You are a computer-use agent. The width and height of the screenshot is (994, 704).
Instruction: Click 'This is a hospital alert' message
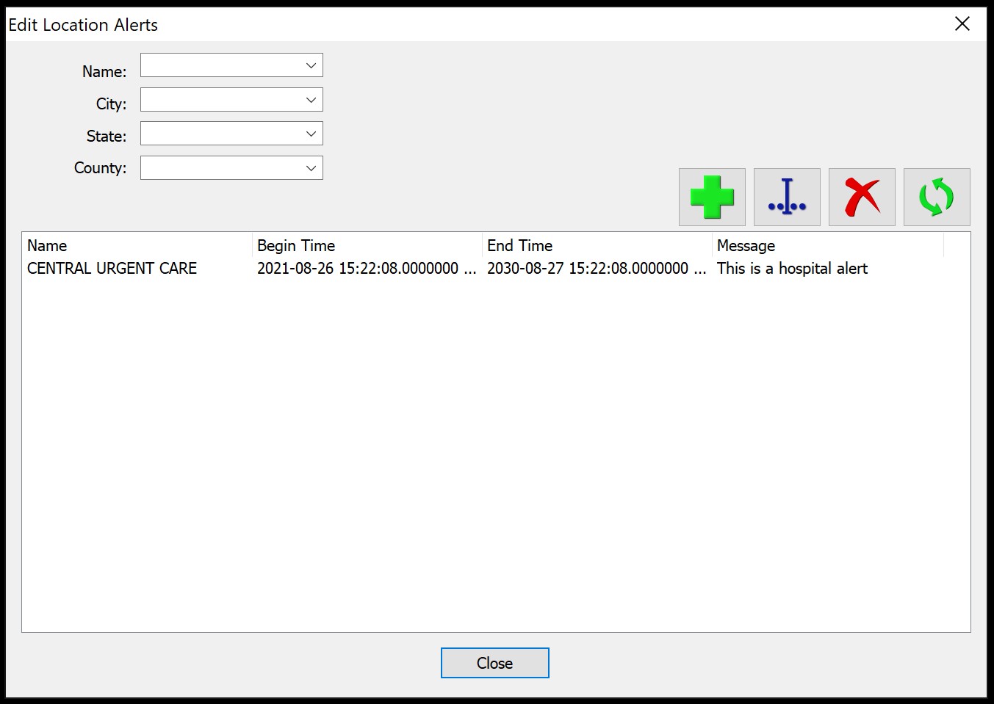792,269
